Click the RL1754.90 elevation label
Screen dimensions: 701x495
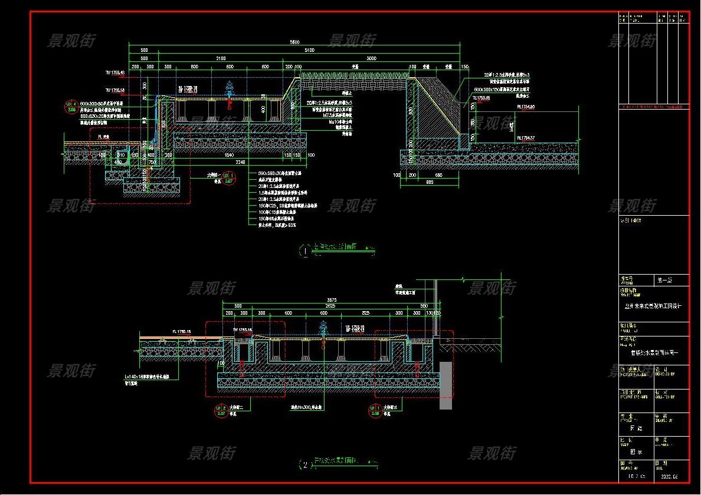[x=528, y=107]
